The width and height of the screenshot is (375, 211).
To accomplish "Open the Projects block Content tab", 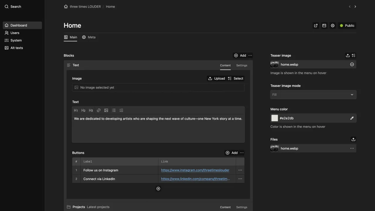I will coord(225,207).
